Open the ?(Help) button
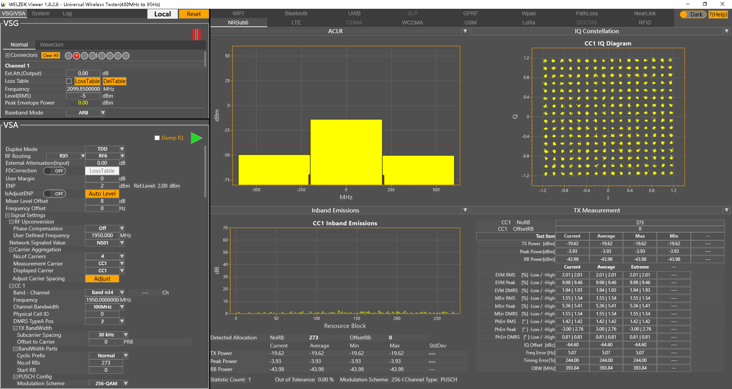 click(x=718, y=14)
